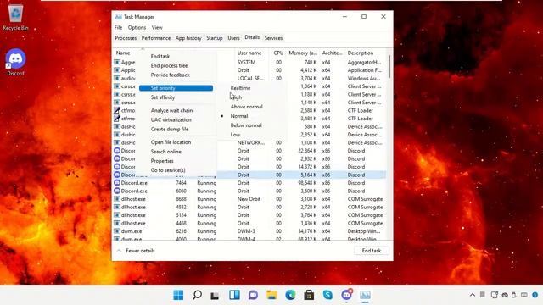Set priority to Low

click(x=235, y=135)
